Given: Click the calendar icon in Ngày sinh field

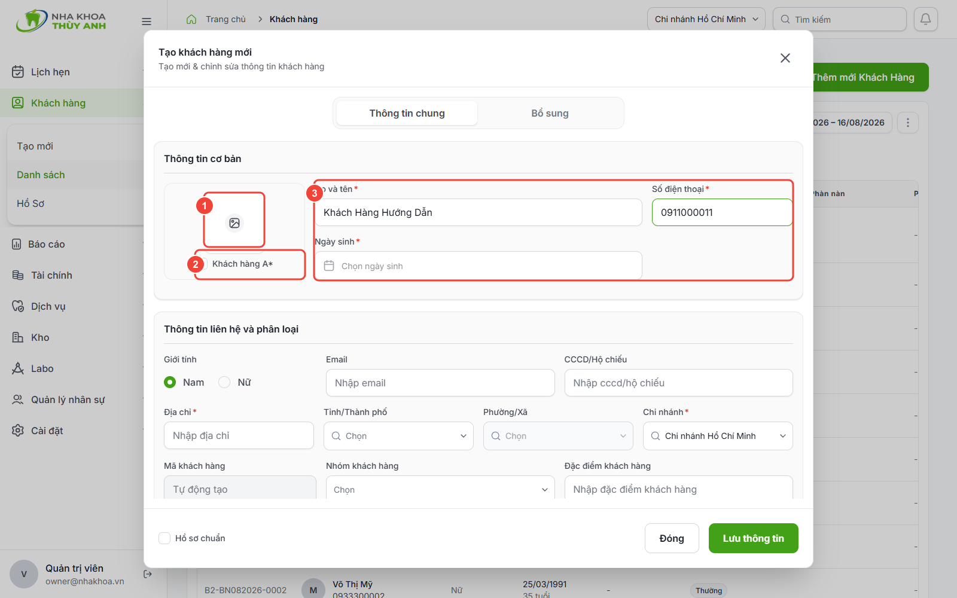Looking at the screenshot, I should 329,266.
